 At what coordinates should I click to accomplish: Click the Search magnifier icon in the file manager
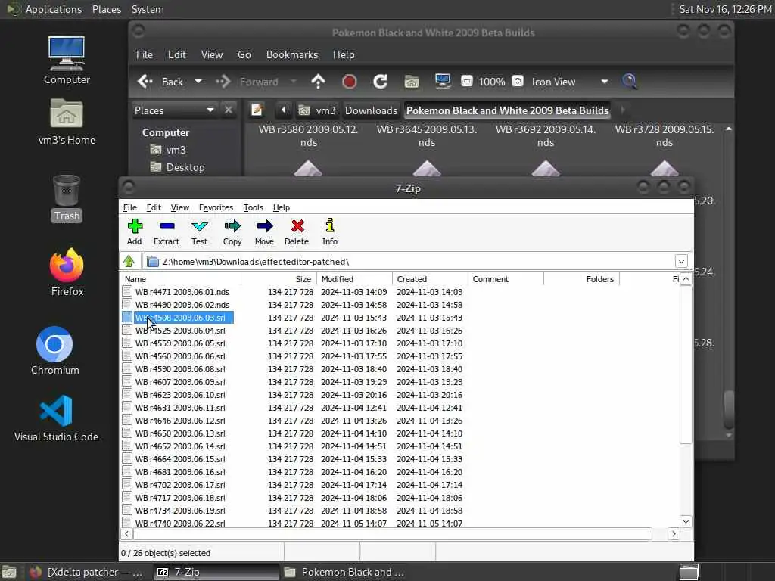click(x=629, y=82)
